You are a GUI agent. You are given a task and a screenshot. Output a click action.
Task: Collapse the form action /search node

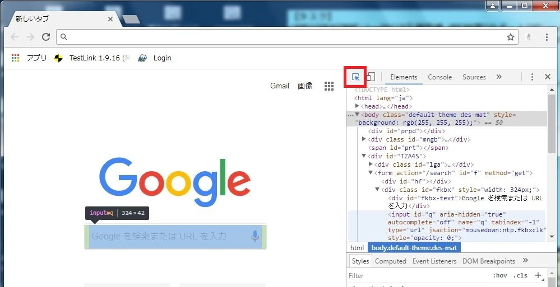pyautogui.click(x=371, y=172)
